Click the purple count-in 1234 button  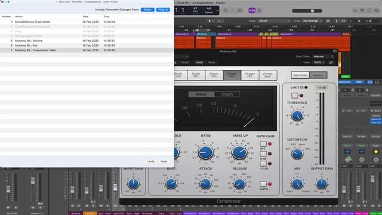(x=252, y=11)
